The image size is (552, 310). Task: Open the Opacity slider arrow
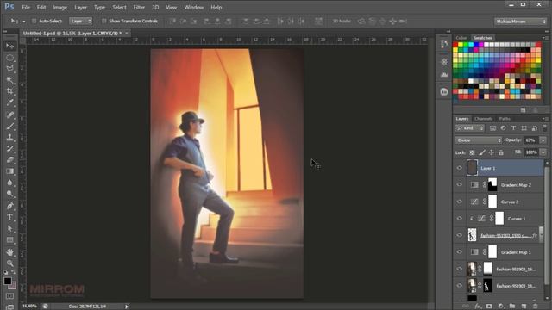coord(543,140)
